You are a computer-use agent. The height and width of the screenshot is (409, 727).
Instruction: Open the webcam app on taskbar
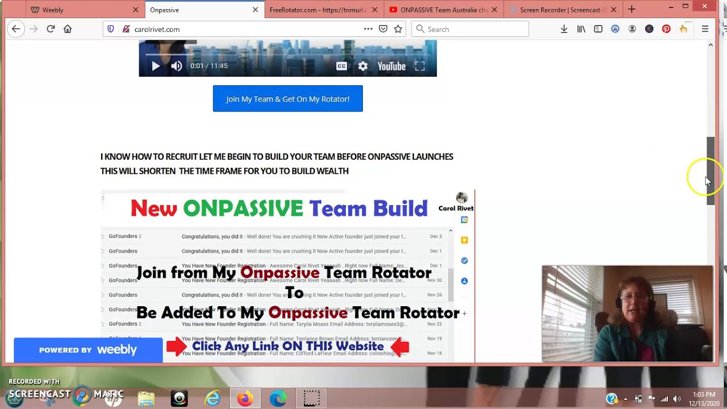(x=179, y=398)
